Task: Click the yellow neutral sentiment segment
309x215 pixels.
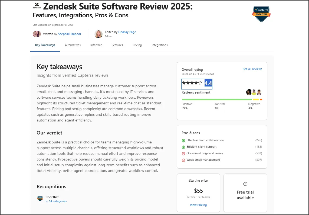Action: [x=256, y=100]
